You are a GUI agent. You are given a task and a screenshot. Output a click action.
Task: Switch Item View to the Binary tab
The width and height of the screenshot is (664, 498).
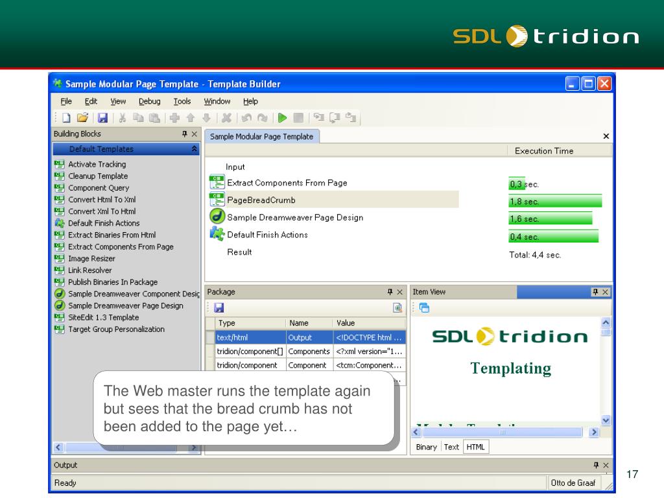click(427, 447)
